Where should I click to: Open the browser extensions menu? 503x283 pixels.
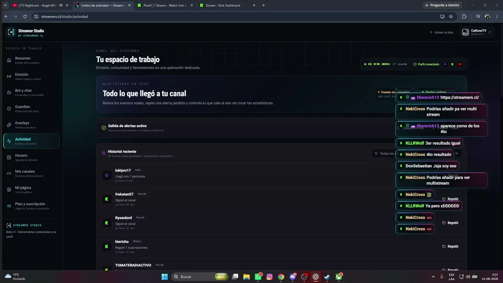pyautogui.click(x=464, y=17)
